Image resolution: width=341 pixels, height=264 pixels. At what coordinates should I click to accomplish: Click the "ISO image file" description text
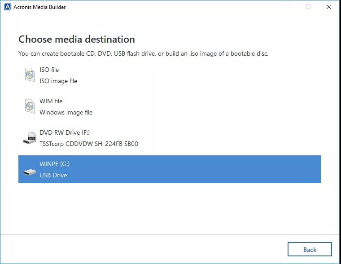tap(58, 81)
